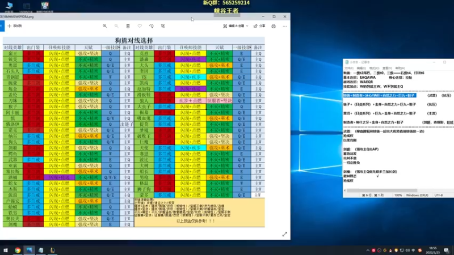Switch to Notepad on the taskbar

41,250
